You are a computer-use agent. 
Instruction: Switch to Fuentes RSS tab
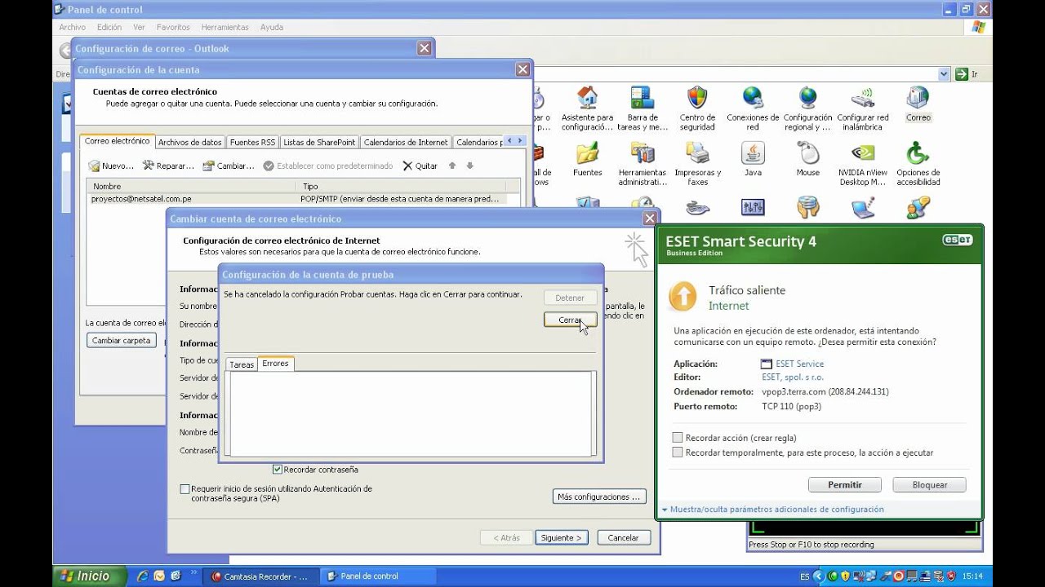[x=252, y=142]
